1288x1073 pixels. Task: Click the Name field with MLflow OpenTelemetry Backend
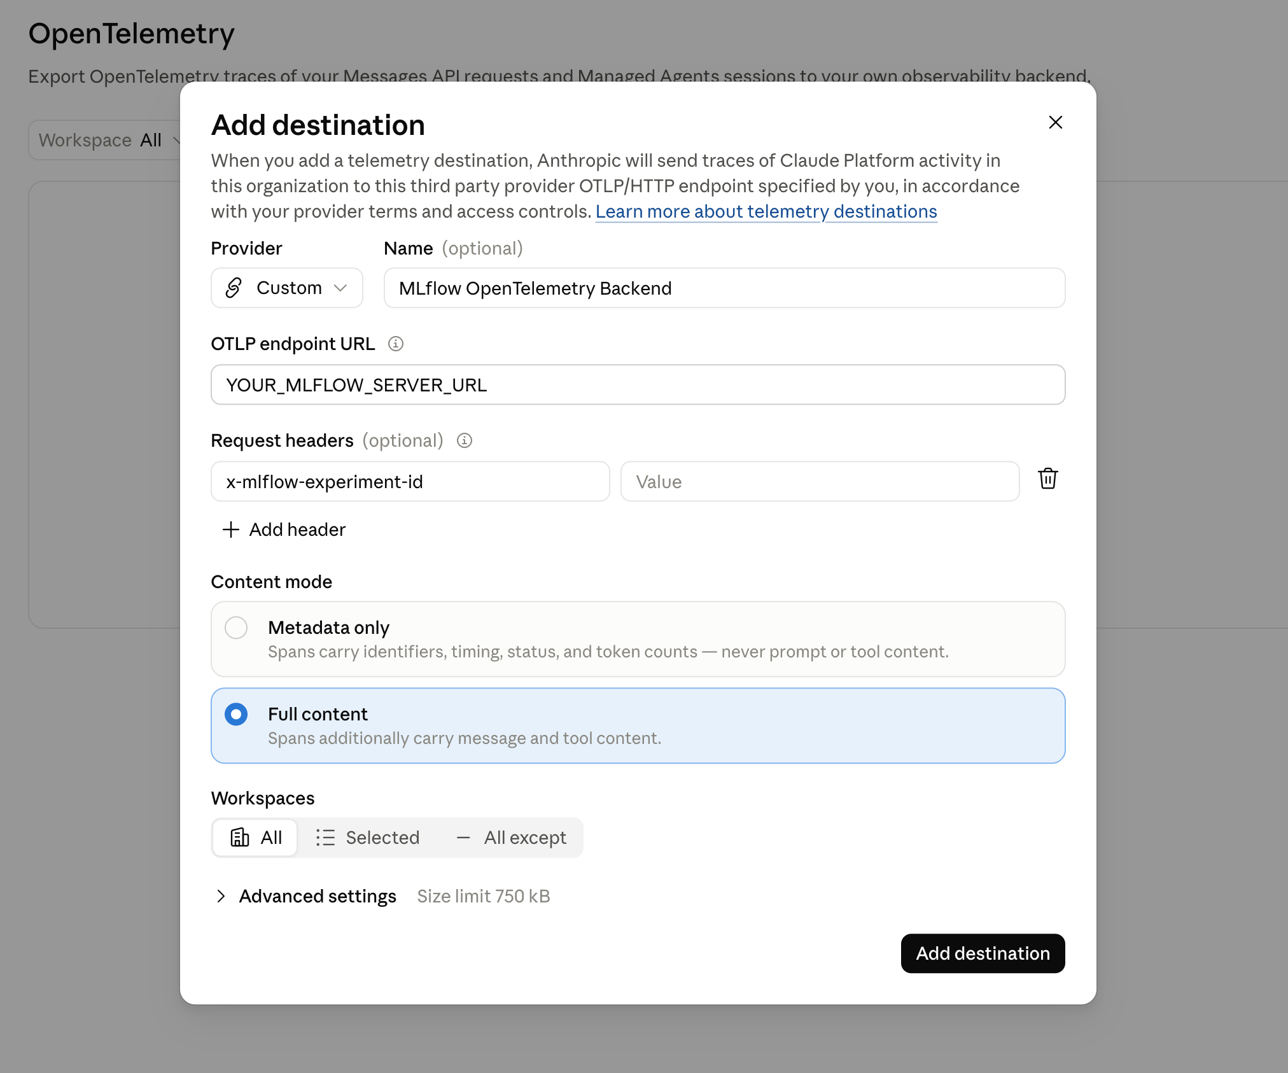click(724, 288)
